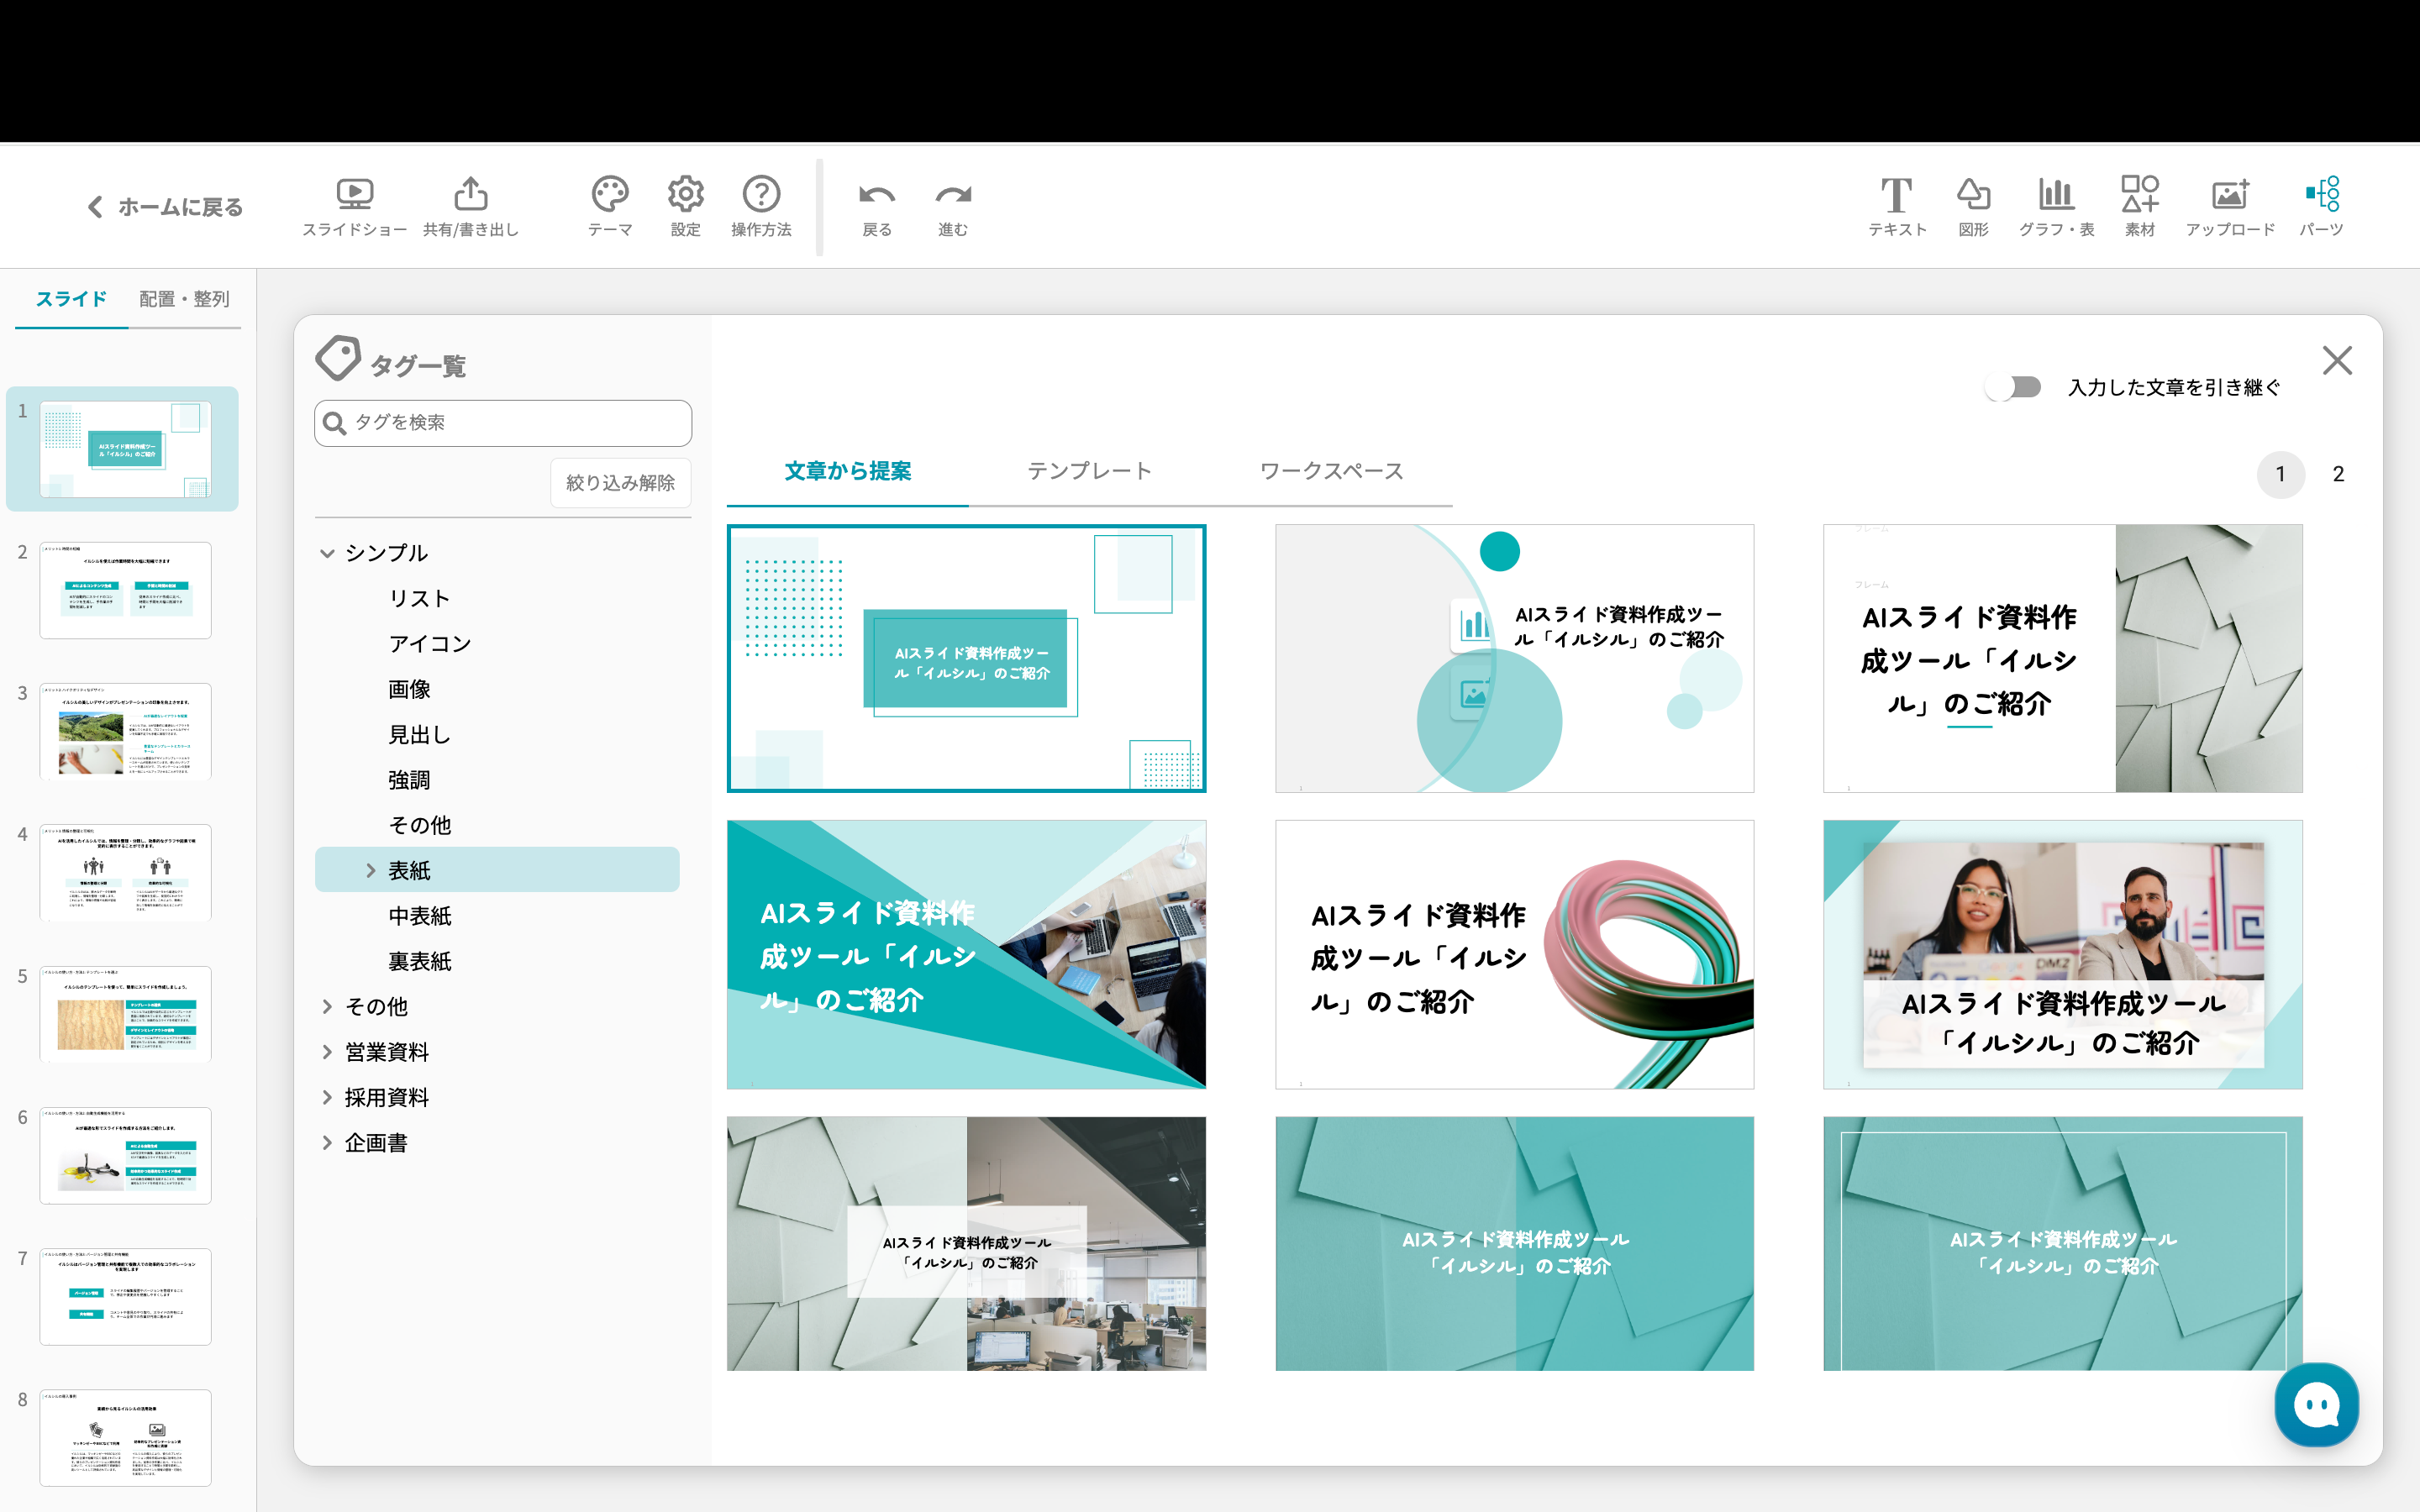This screenshot has height=1512, width=2420.
Task: Collapse the シンプル tag category
Action: click(x=327, y=553)
